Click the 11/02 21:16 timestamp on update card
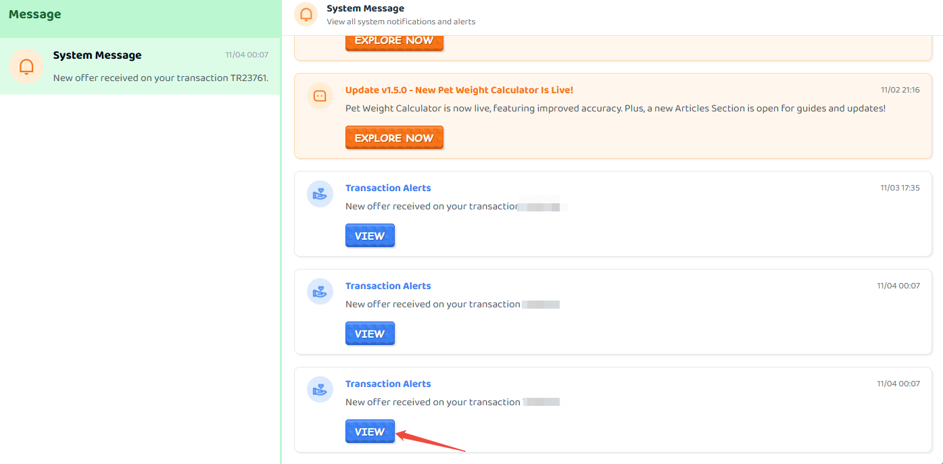The image size is (943, 464). pyautogui.click(x=900, y=90)
